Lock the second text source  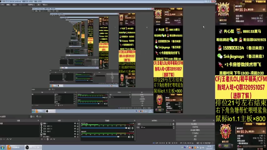coord(78,129)
